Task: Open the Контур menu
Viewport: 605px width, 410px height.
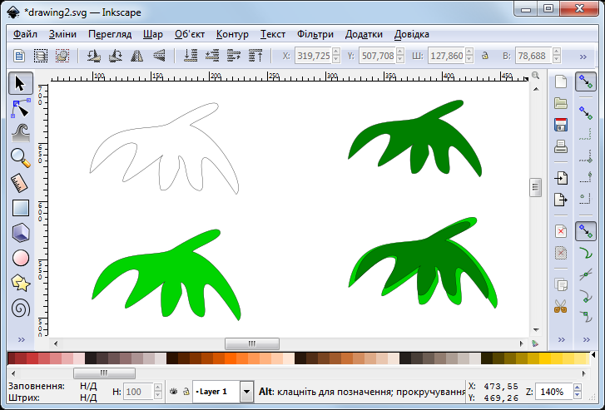Action: pyautogui.click(x=232, y=34)
